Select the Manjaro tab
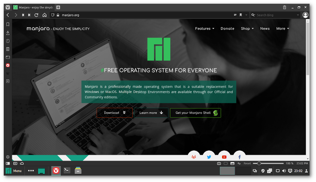 click(33, 7)
